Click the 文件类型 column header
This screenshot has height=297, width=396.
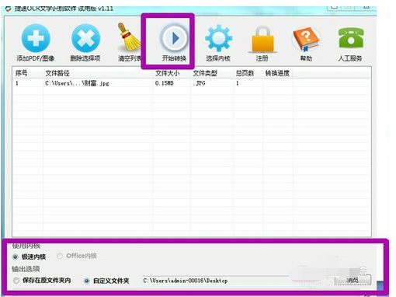pyautogui.click(x=212, y=73)
